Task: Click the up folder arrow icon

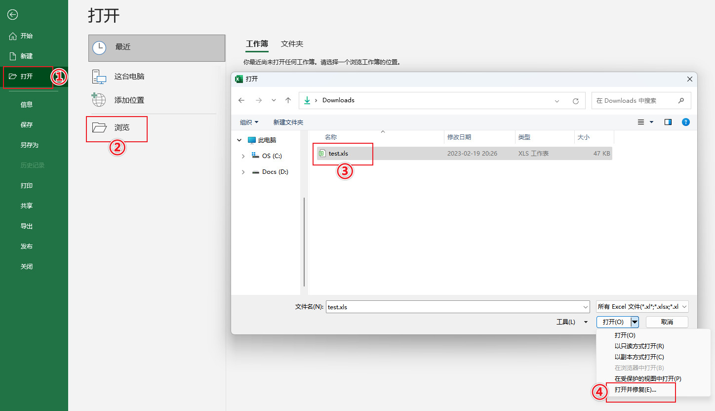Action: 288,100
